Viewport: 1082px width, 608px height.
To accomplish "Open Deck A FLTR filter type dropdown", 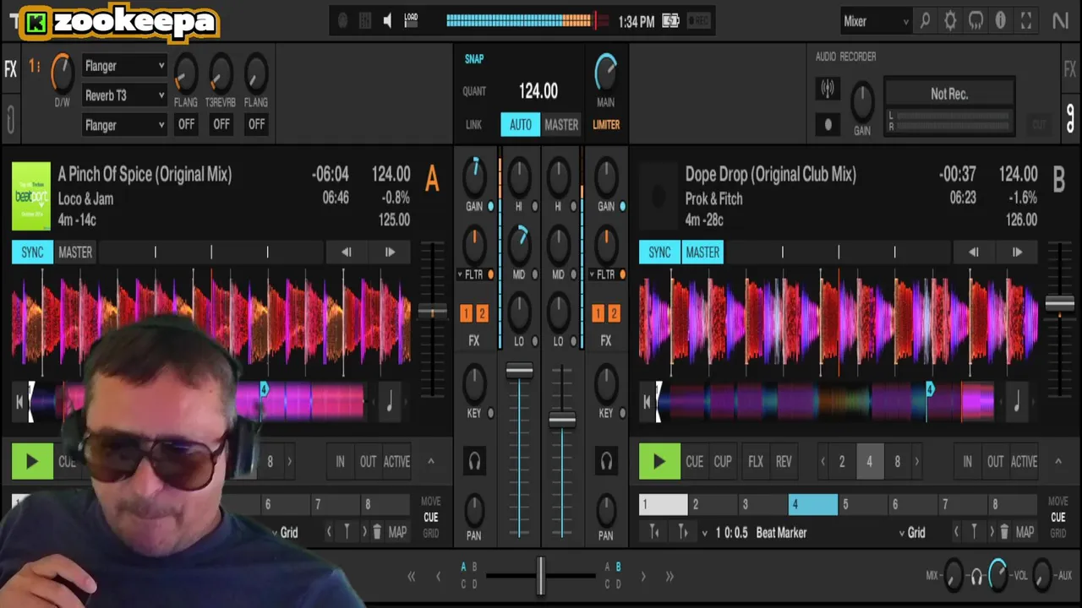I will tap(470, 274).
